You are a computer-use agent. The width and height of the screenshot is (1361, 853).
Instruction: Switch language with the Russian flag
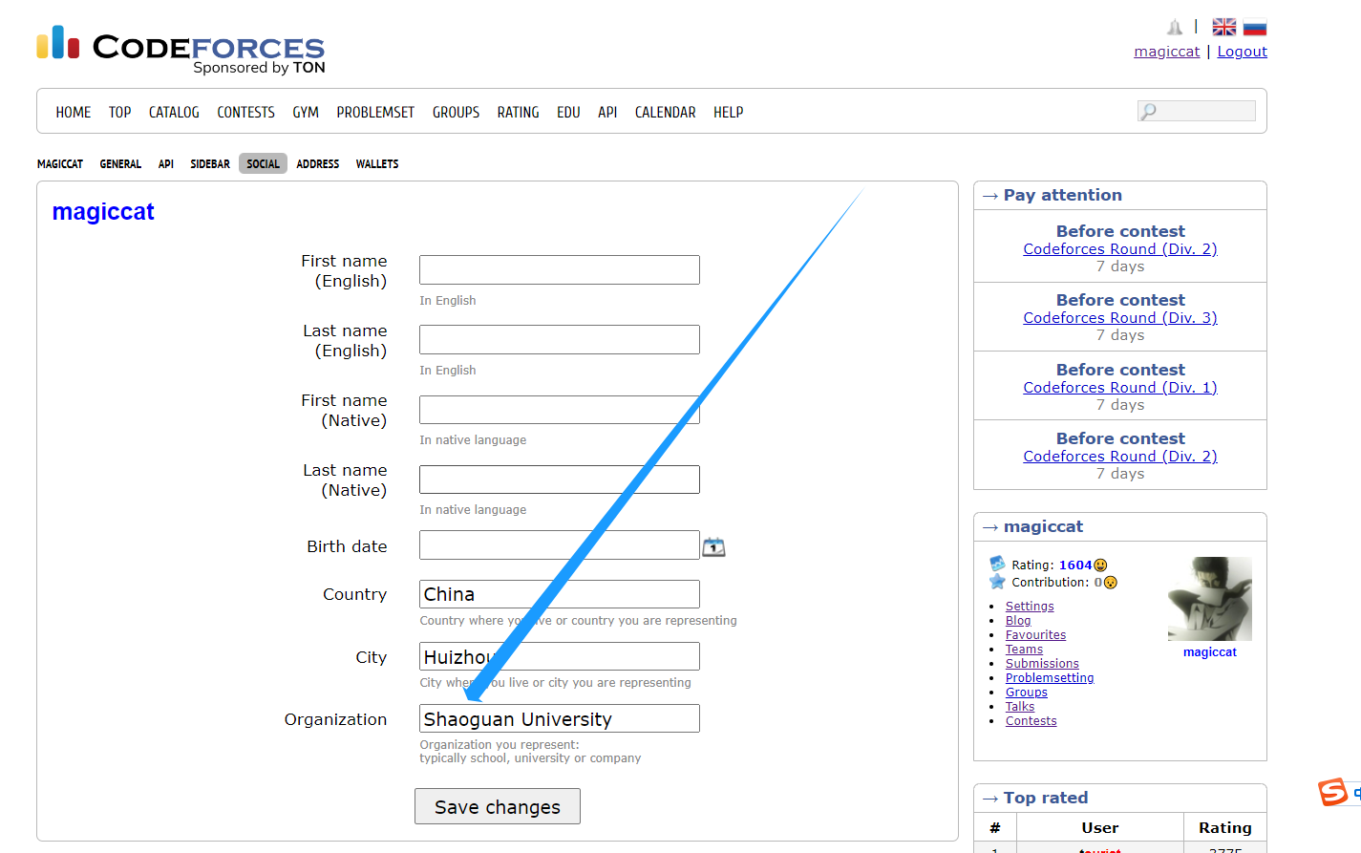(1255, 27)
